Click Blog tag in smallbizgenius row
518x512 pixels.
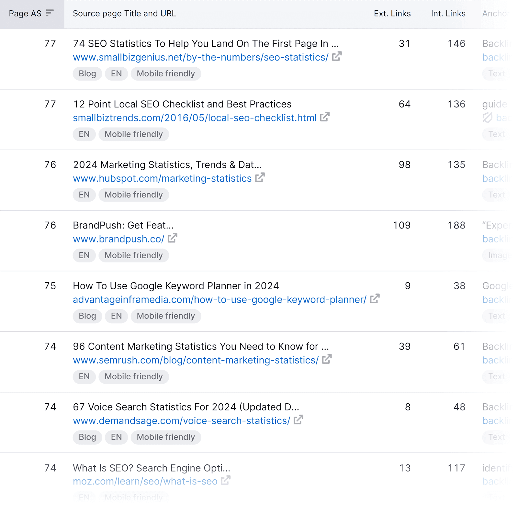tap(87, 74)
